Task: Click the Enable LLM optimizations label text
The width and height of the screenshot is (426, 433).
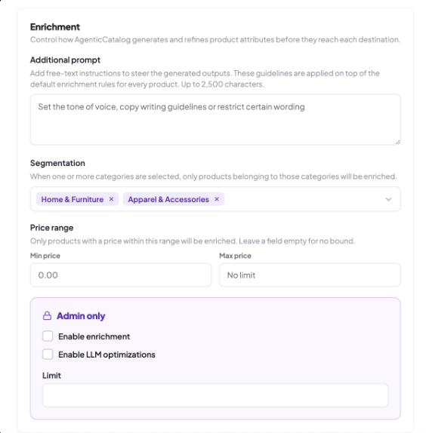Action: click(x=106, y=355)
